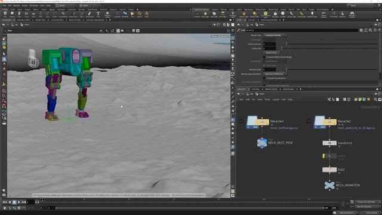Toggle the Close Rows checkbox

(x=264, y=66)
